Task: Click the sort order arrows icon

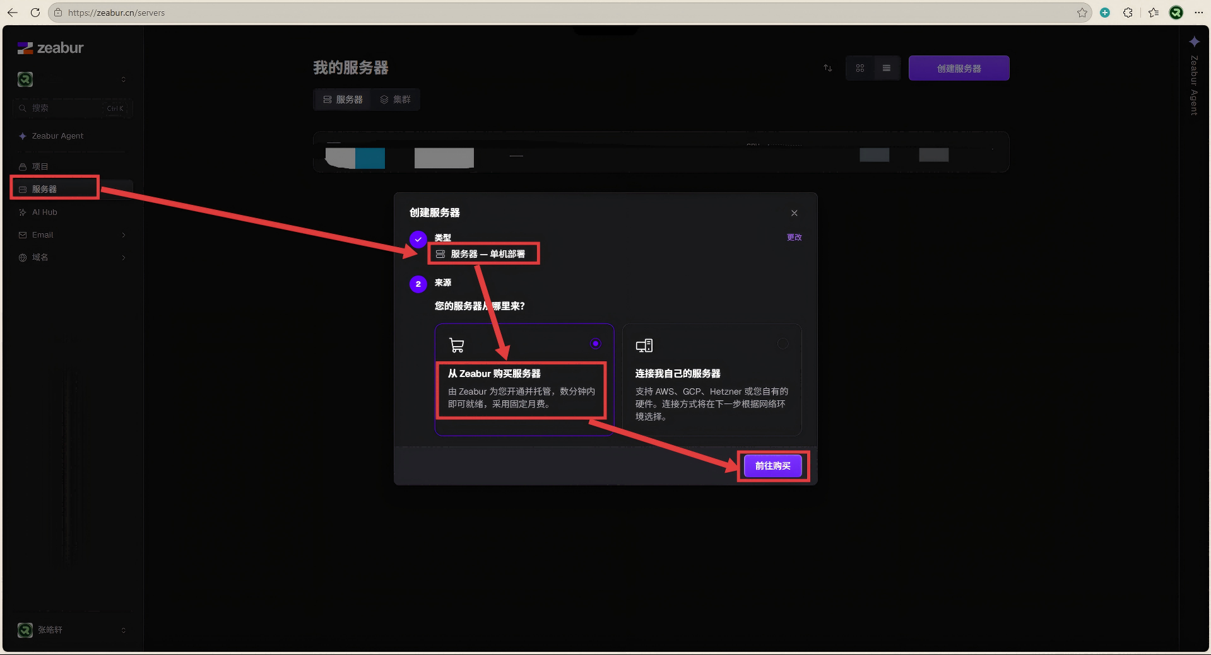Action: [828, 68]
